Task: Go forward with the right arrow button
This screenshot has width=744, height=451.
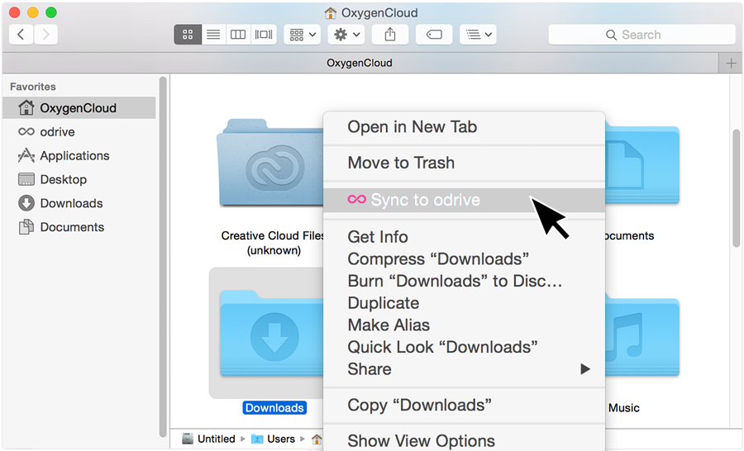Action: click(45, 35)
